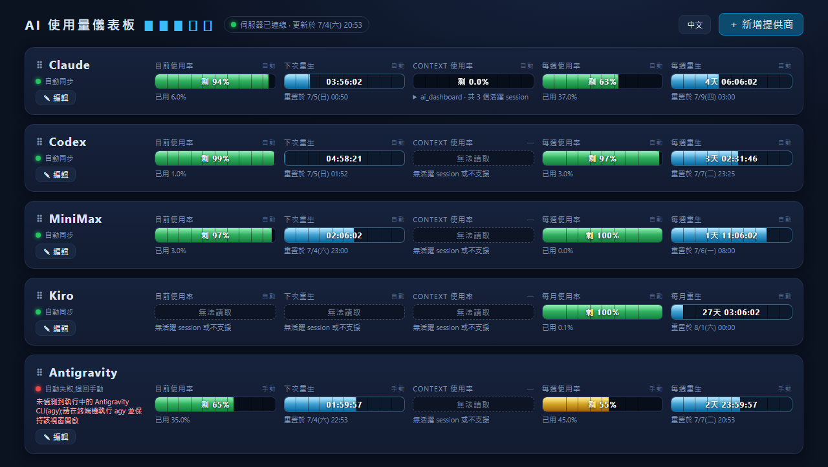
Task: Edit the Codex provider
Action: click(x=56, y=174)
